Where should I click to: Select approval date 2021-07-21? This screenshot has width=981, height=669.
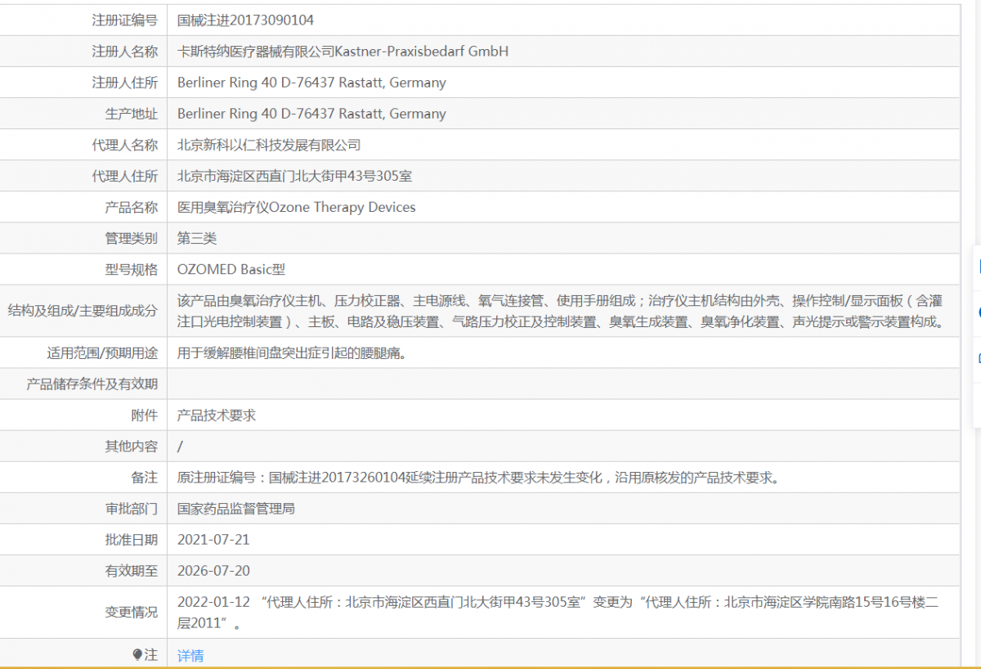point(213,540)
